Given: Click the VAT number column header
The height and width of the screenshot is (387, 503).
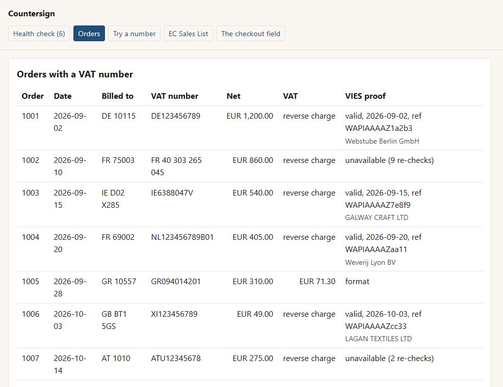Looking at the screenshot, I should click(174, 96).
